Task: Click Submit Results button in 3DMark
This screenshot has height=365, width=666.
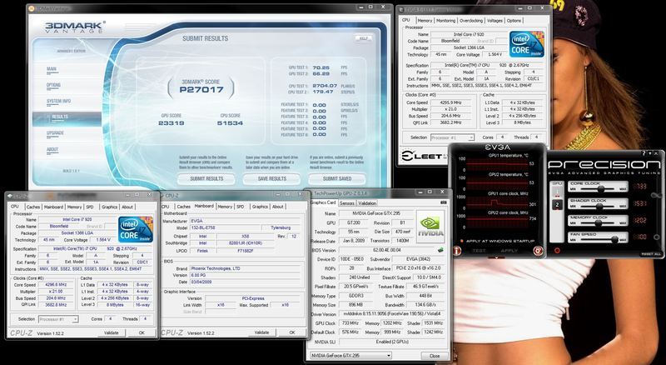Action: click(x=206, y=178)
